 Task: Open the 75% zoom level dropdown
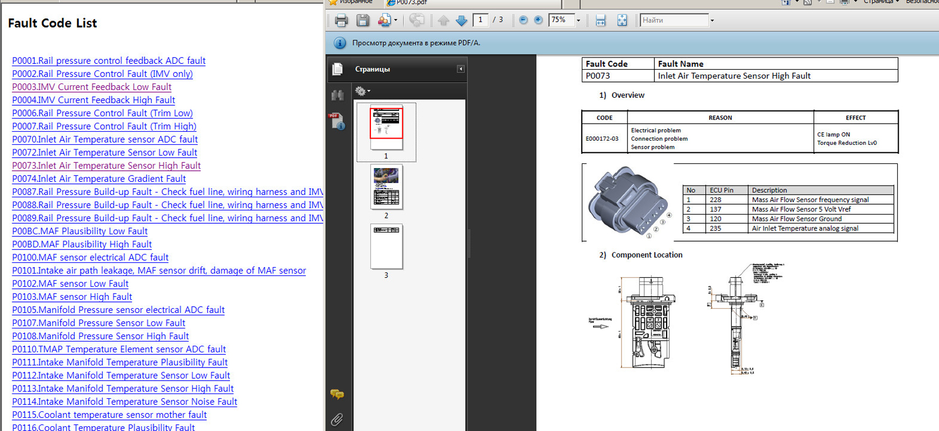[578, 21]
